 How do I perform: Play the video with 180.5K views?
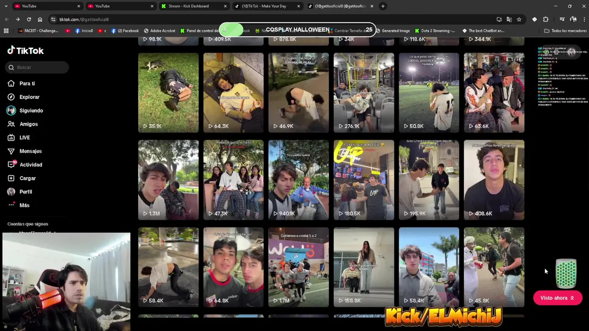364,180
